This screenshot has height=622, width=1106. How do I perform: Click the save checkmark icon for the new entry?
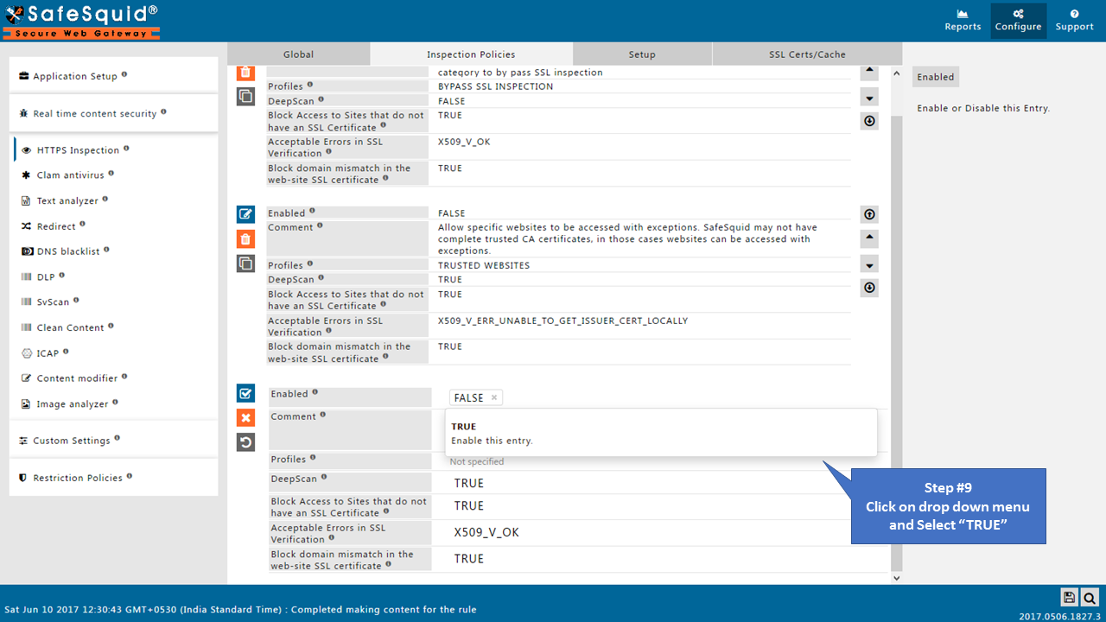click(x=245, y=394)
